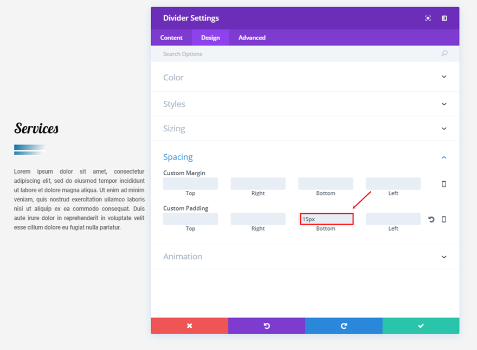Undo with the purple bottom button
Screen dimensions: 477x350
[267, 326]
